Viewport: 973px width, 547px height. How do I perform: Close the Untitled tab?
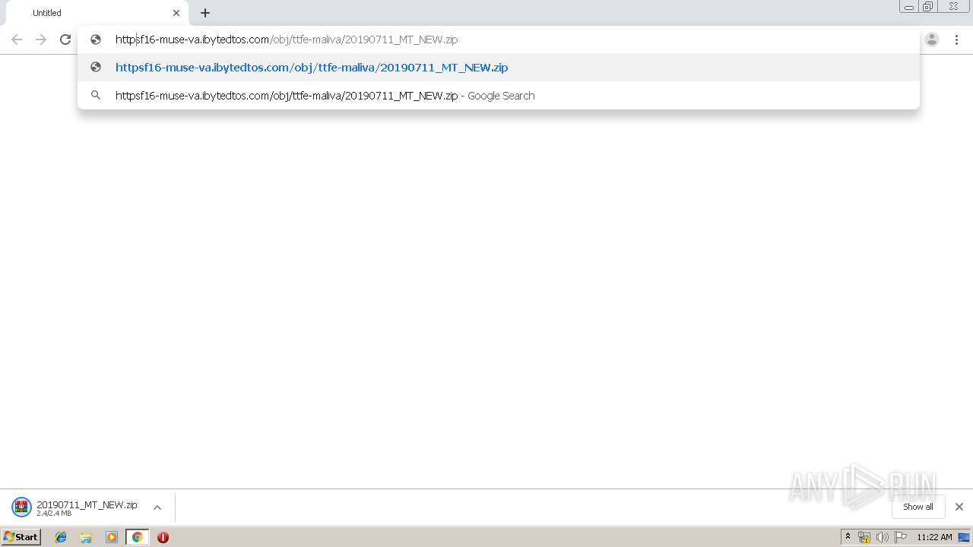pyautogui.click(x=176, y=13)
